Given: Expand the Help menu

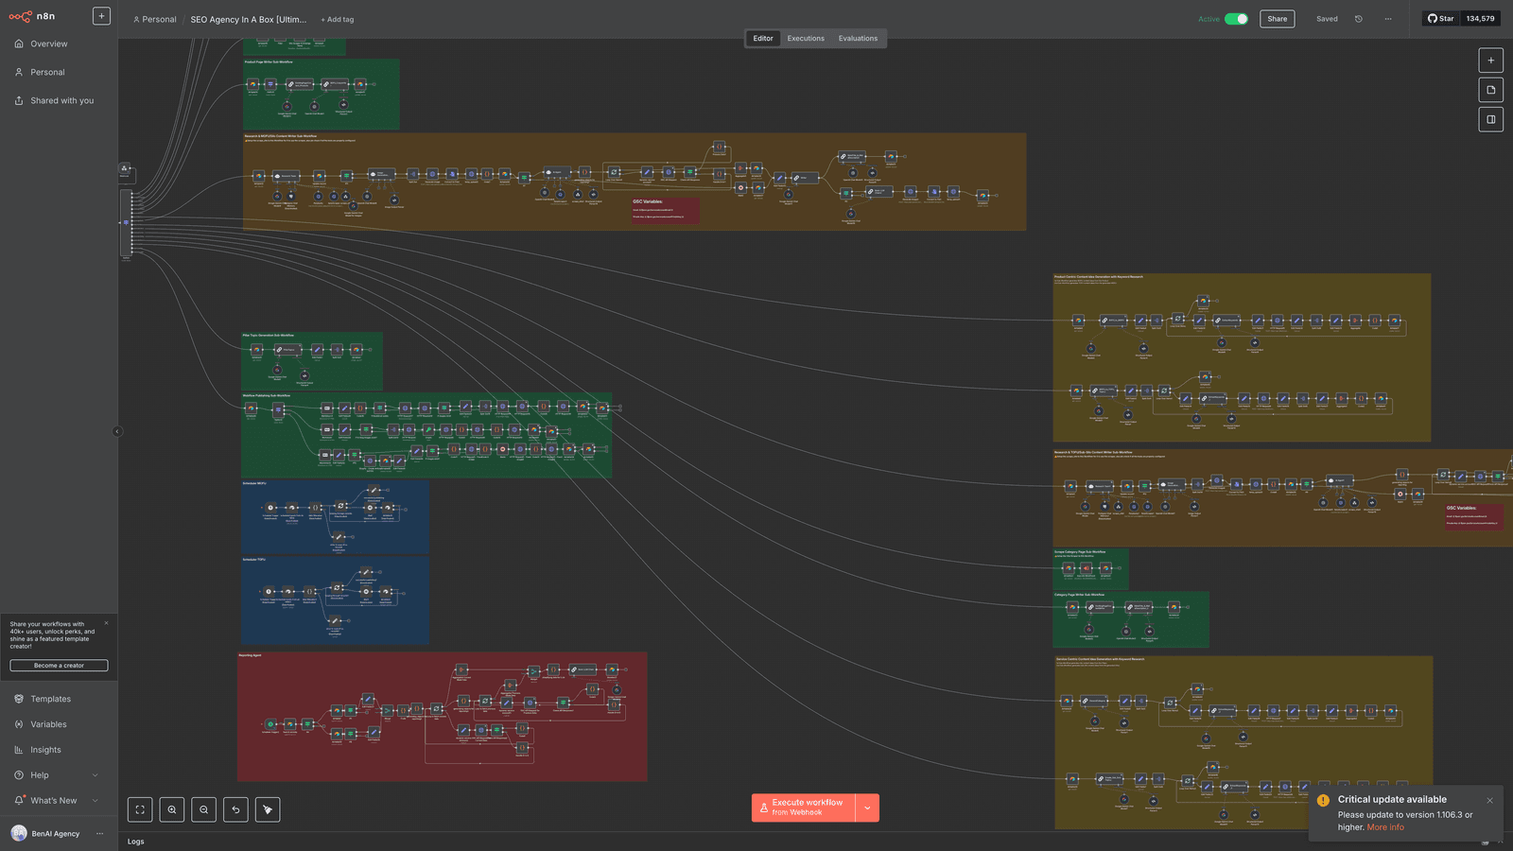Looking at the screenshot, I should [57, 775].
